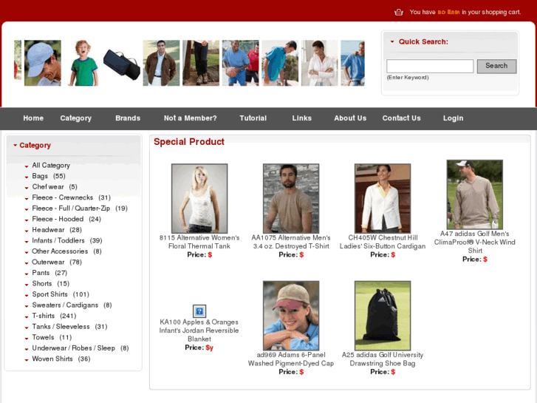This screenshot has height=403, width=537.
Task: Go to the Home menu item
Action: 33,118
